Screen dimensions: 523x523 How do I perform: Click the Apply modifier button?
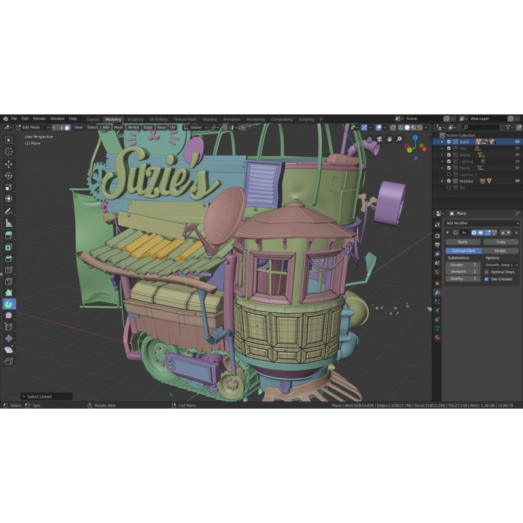click(x=463, y=242)
